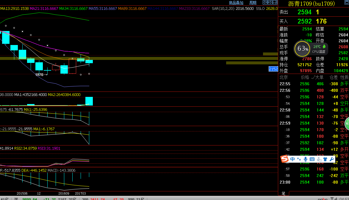
Task: Click the user account icon in IME bar
Action: tap(319, 159)
